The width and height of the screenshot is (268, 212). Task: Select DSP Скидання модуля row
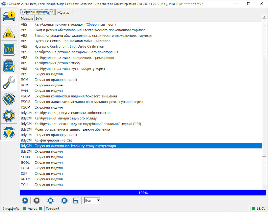(x=141, y=174)
